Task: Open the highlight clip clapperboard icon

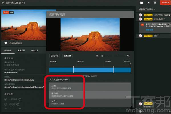Action: point(141,3)
